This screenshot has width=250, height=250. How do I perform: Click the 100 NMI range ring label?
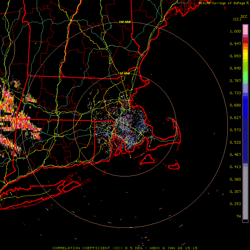[x=125, y=22]
